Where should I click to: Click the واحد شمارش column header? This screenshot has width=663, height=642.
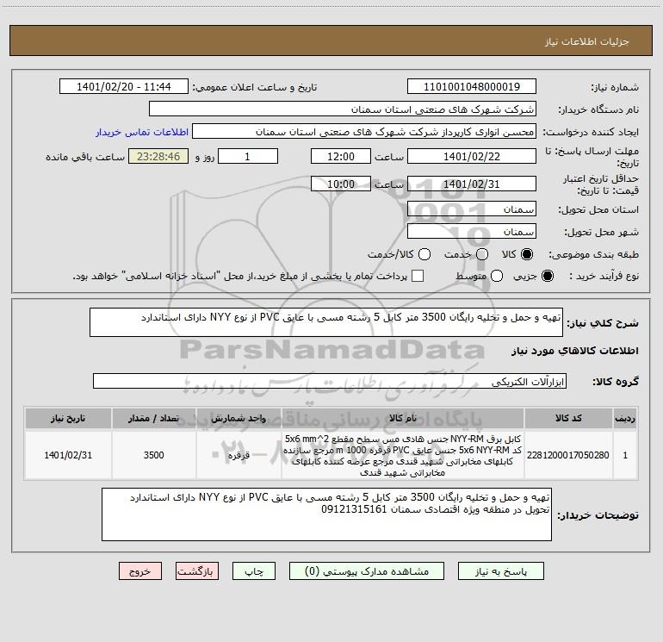click(239, 419)
